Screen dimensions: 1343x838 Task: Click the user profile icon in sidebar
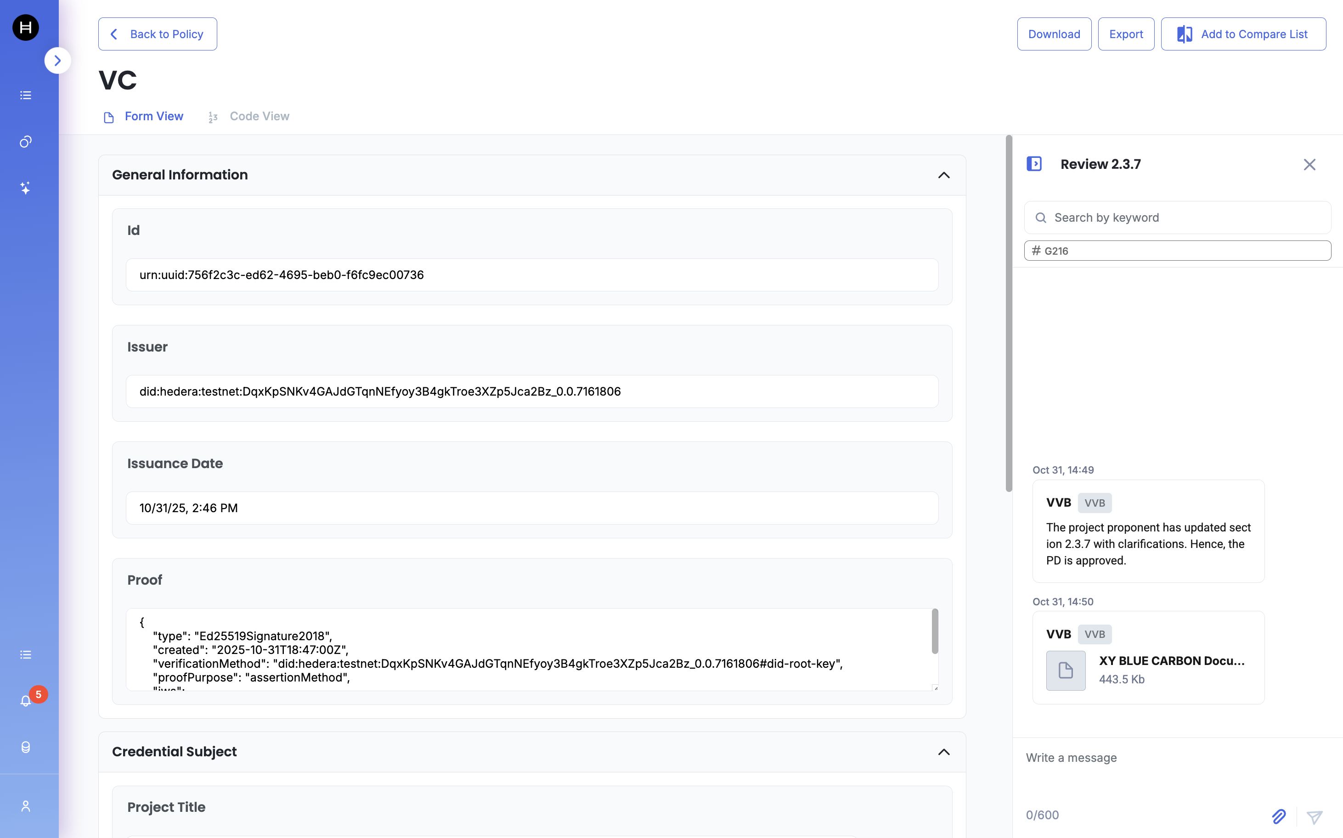(26, 806)
